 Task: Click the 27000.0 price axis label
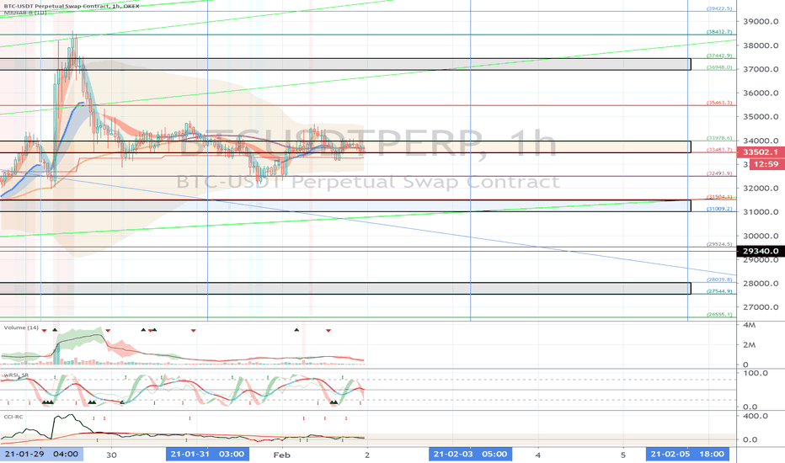(761, 307)
